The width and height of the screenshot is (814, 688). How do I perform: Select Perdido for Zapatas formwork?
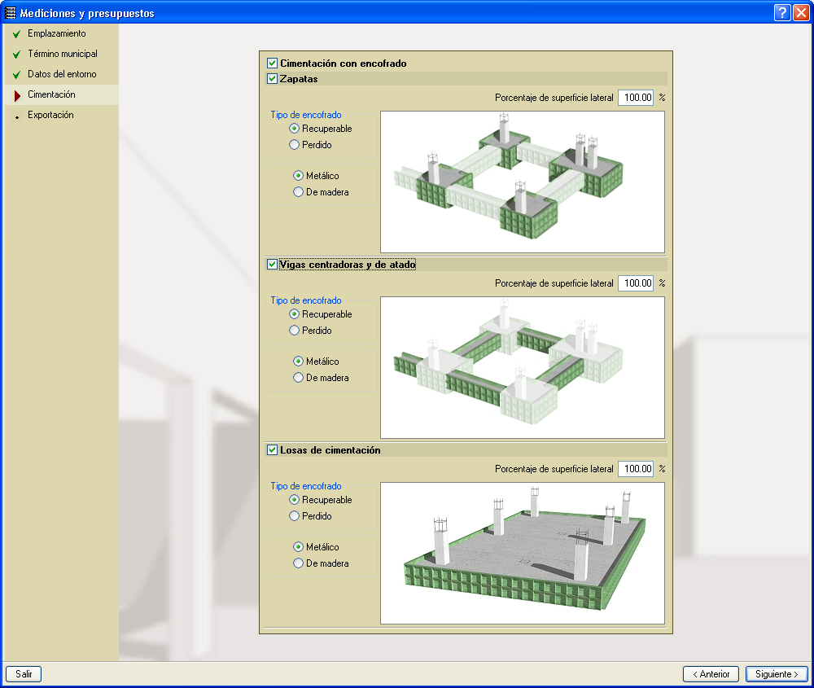click(x=295, y=145)
